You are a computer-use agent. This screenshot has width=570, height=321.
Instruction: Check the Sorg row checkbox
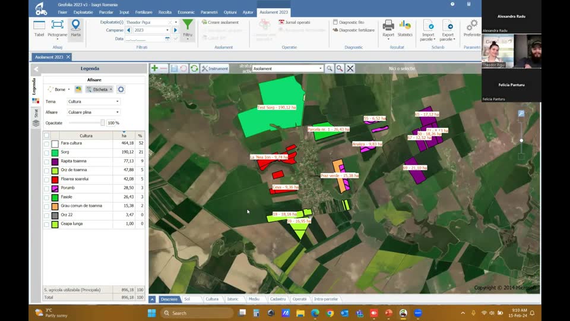coord(46,153)
